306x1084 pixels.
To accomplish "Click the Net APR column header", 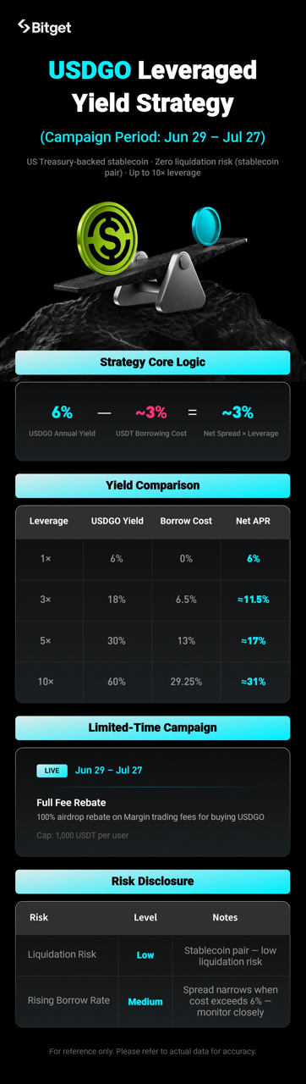I will coord(254,521).
